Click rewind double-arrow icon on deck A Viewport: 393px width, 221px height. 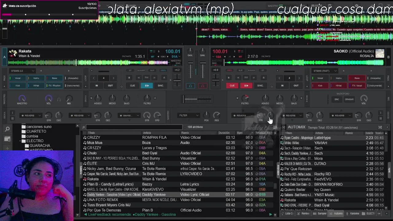[138, 78]
